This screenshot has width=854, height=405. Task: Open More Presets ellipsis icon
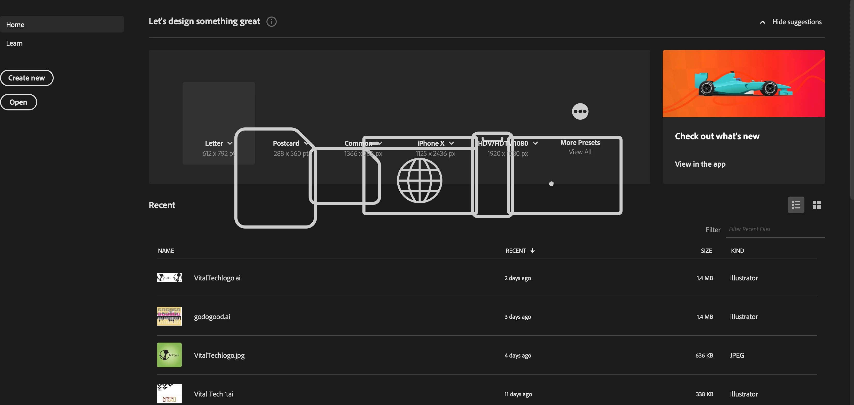580,112
